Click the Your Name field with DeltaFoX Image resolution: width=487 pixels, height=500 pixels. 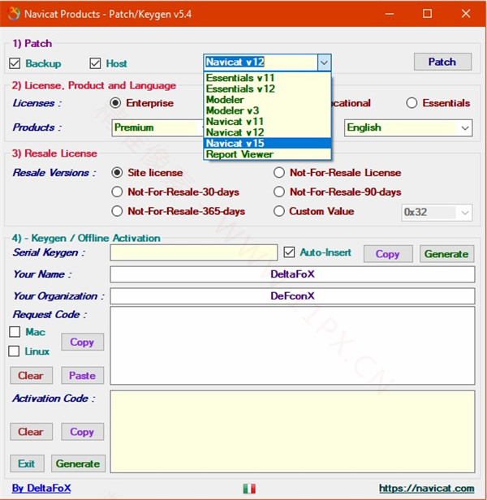[292, 274]
